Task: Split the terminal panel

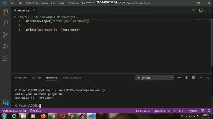Action: [186, 78]
